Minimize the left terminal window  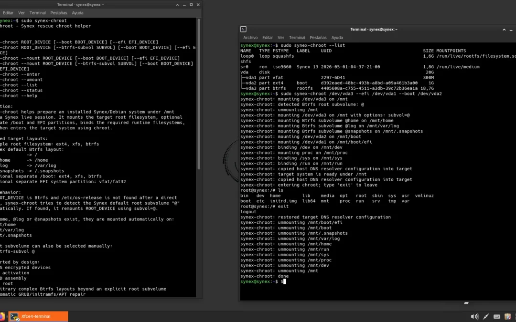[184, 5]
